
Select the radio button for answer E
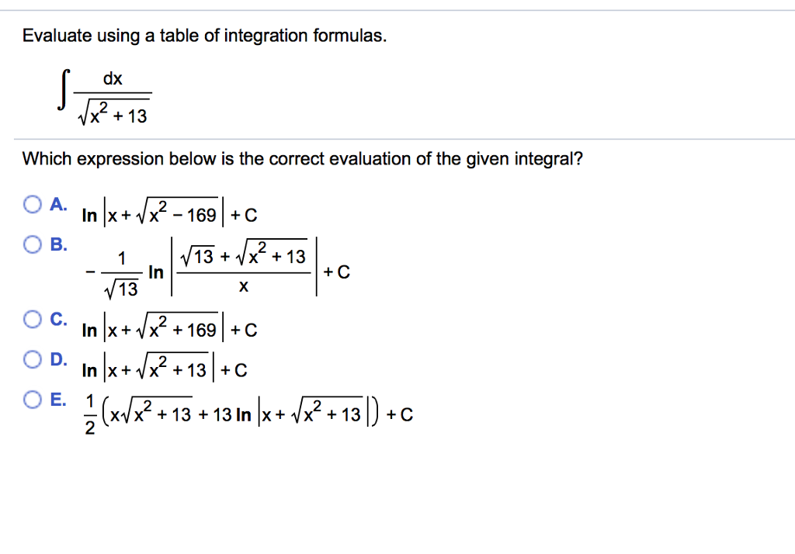(32, 398)
